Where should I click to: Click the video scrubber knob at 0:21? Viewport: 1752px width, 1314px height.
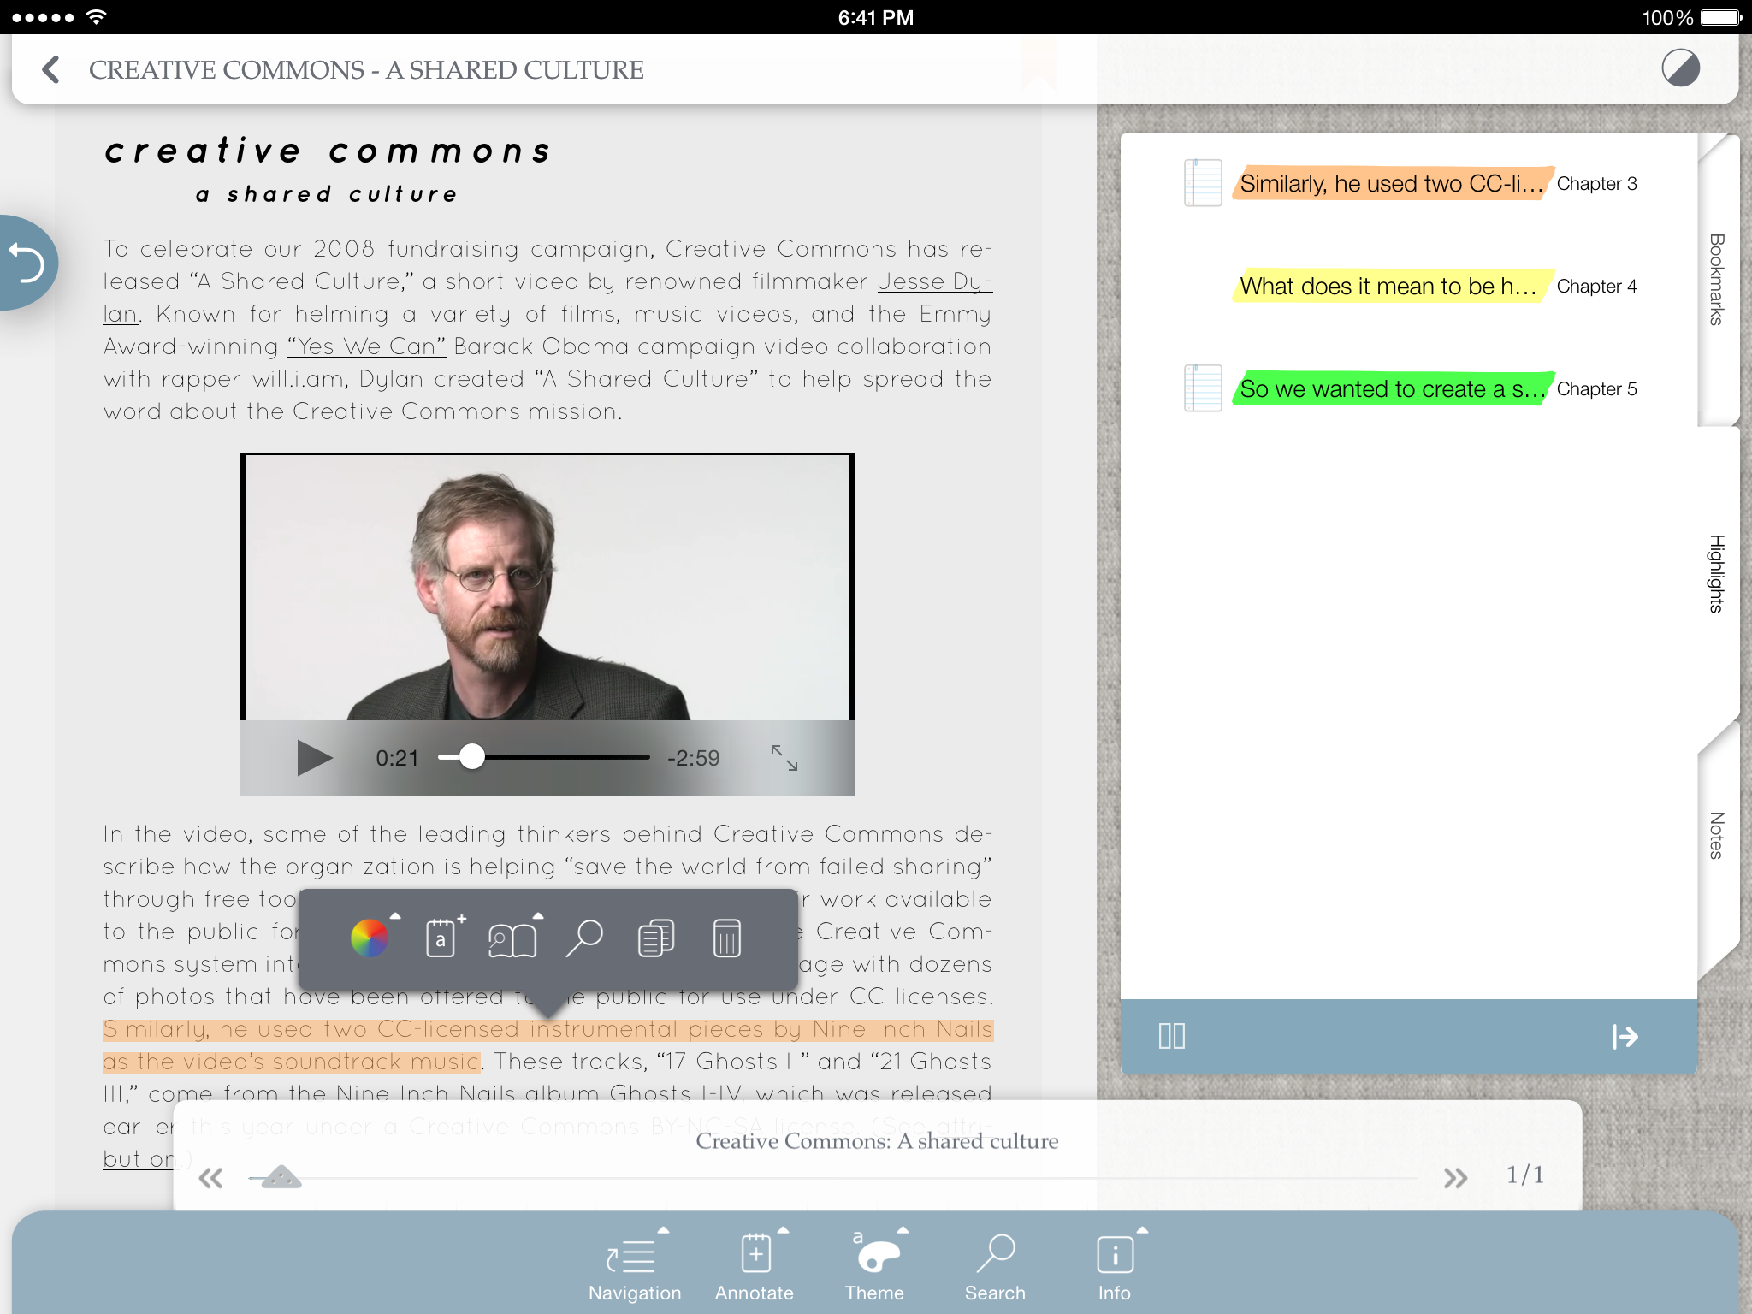point(471,757)
